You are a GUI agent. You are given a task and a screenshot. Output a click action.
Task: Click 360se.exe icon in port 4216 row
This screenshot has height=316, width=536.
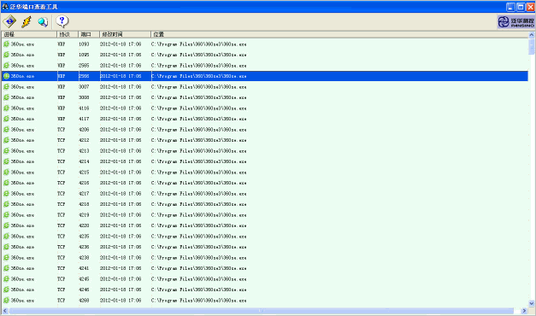[6, 183]
